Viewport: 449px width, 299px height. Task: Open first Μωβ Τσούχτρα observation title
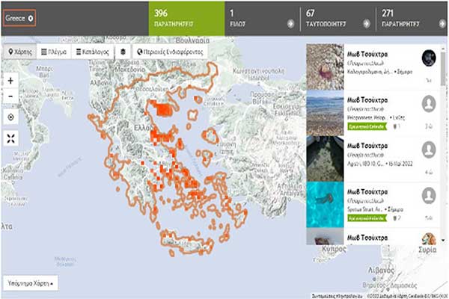pyautogui.click(x=368, y=54)
